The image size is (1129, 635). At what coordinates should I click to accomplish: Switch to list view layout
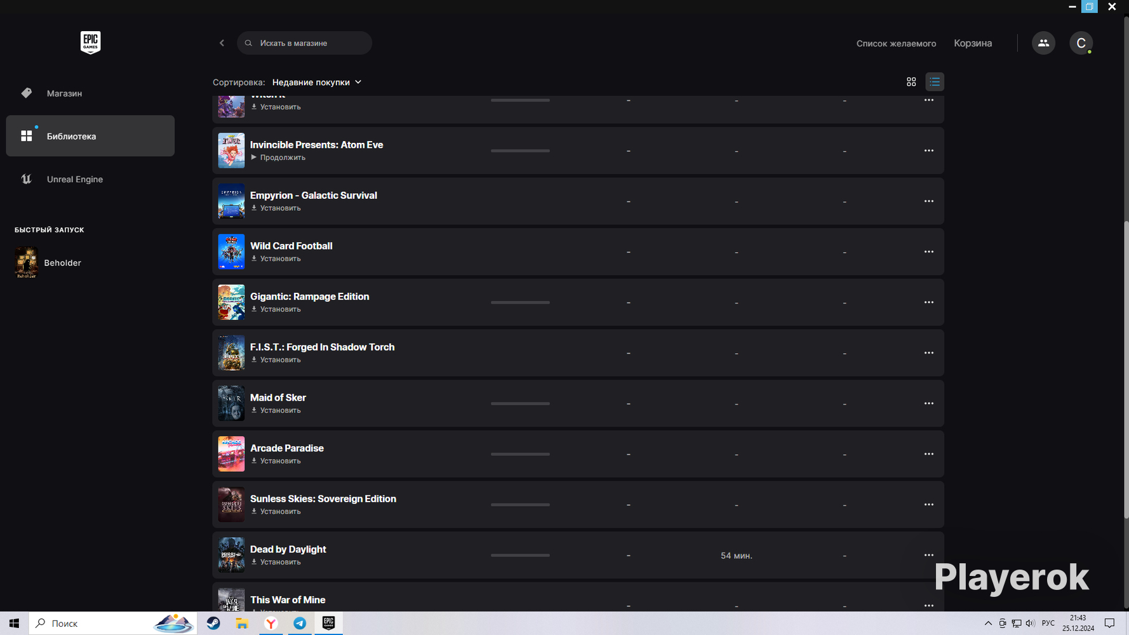(x=935, y=82)
